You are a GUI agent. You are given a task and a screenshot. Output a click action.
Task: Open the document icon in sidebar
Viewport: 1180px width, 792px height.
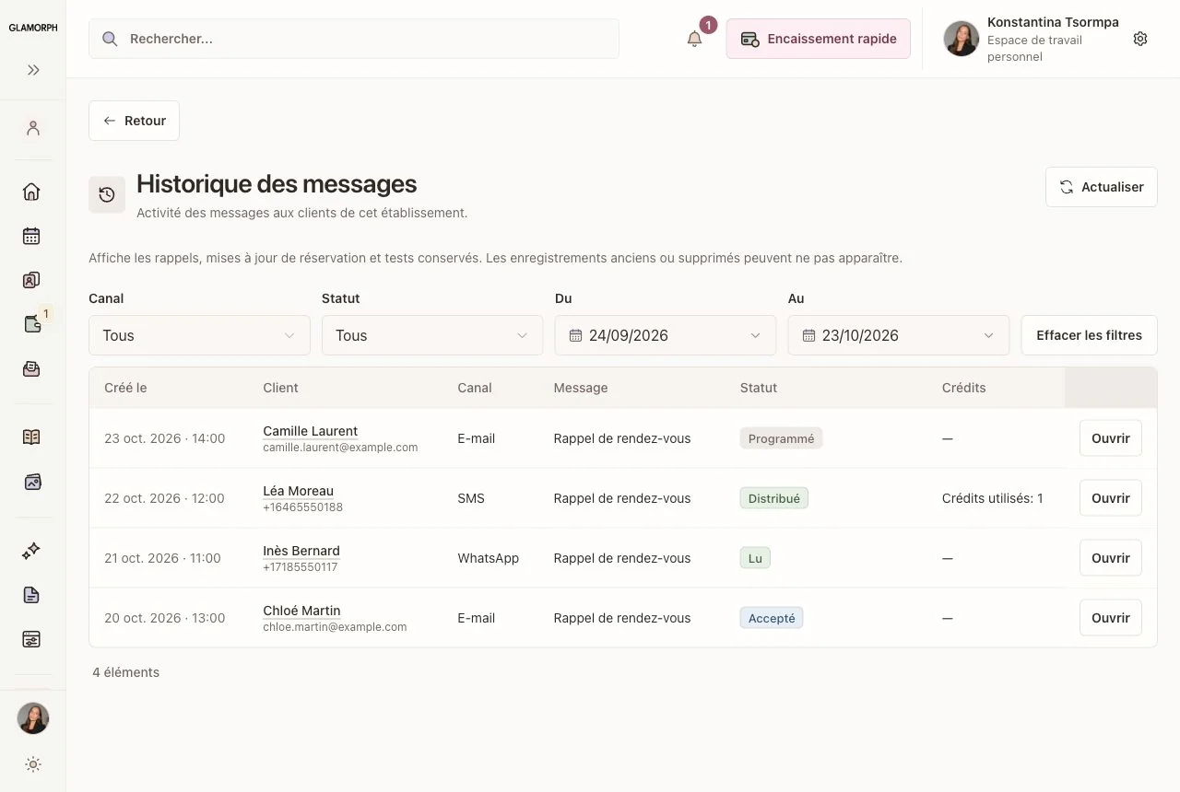point(31,595)
